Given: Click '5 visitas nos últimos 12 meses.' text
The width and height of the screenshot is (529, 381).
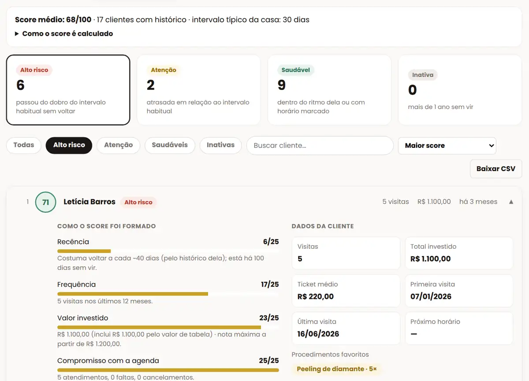Looking at the screenshot, I should 105,302.
